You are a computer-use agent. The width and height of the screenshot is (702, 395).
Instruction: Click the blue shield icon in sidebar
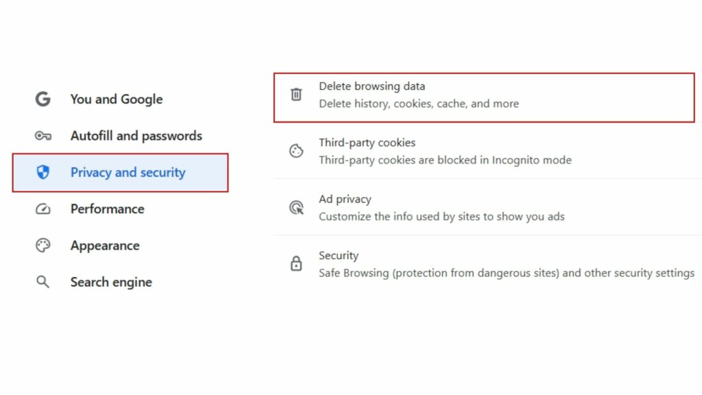coord(43,172)
